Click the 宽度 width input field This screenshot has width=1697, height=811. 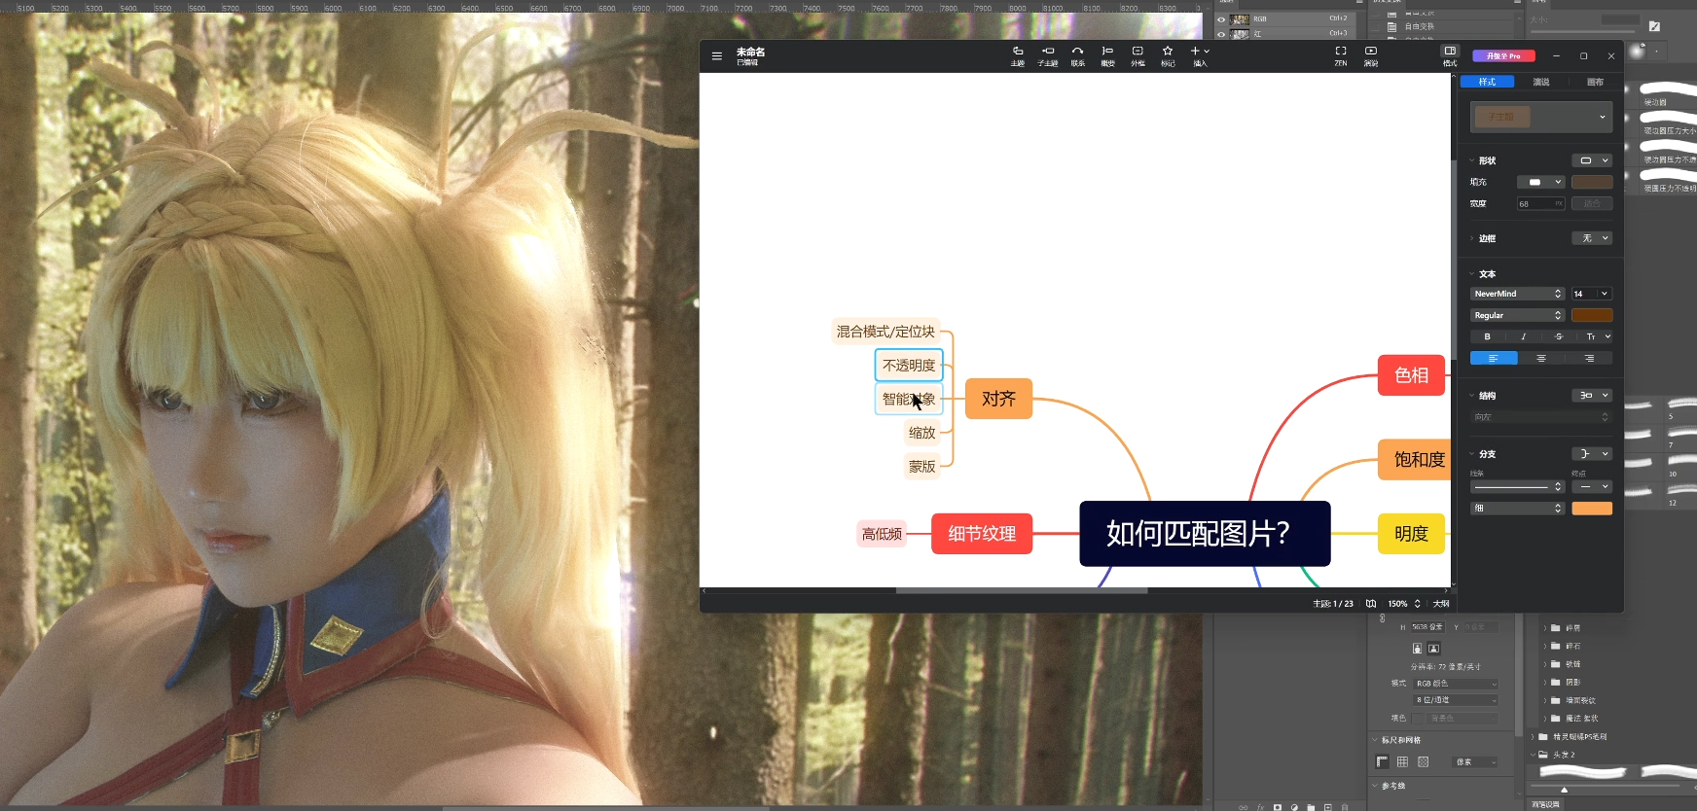(1540, 203)
